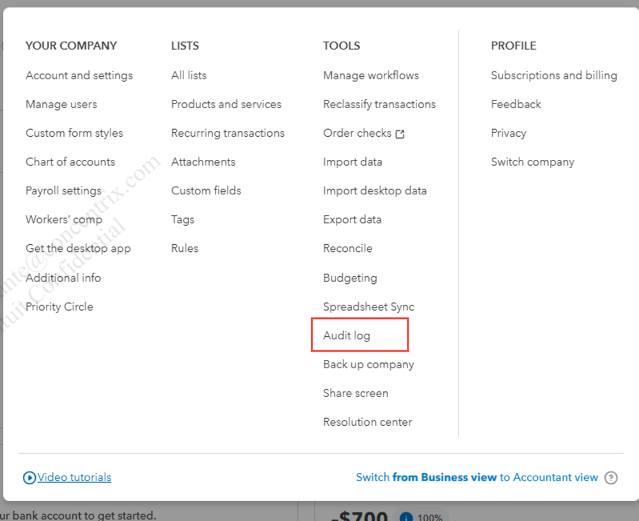
Task: Select Back up company under Tools
Action: pos(368,364)
